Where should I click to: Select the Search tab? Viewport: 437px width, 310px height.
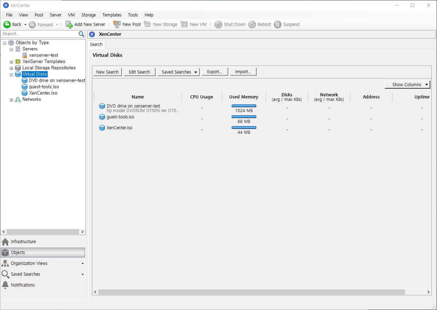click(96, 44)
